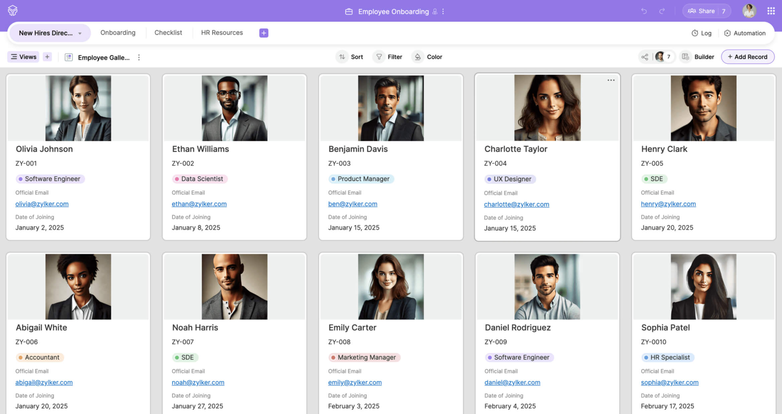This screenshot has width=782, height=414.
Task: Open the Employee Onboarding title options menu
Action: click(443, 11)
